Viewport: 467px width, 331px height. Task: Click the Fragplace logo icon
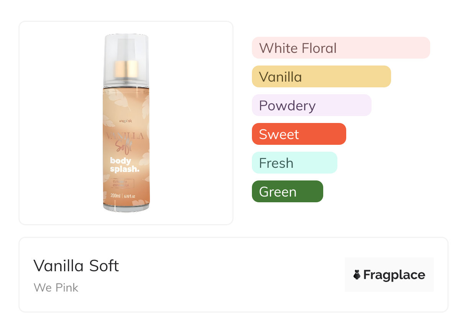(357, 275)
